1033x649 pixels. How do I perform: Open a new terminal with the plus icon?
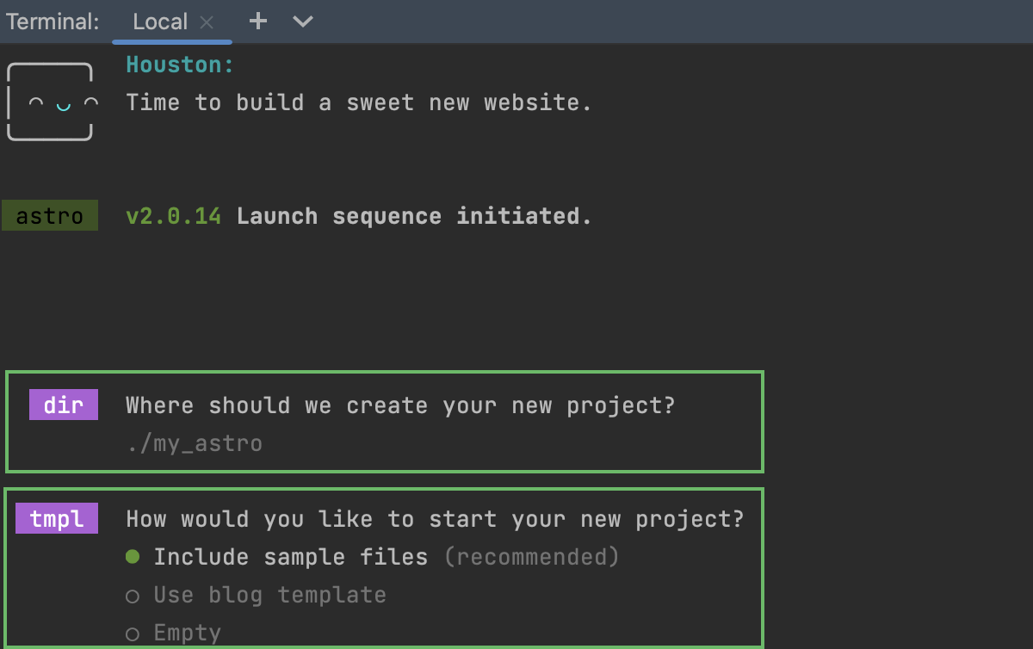[257, 21]
